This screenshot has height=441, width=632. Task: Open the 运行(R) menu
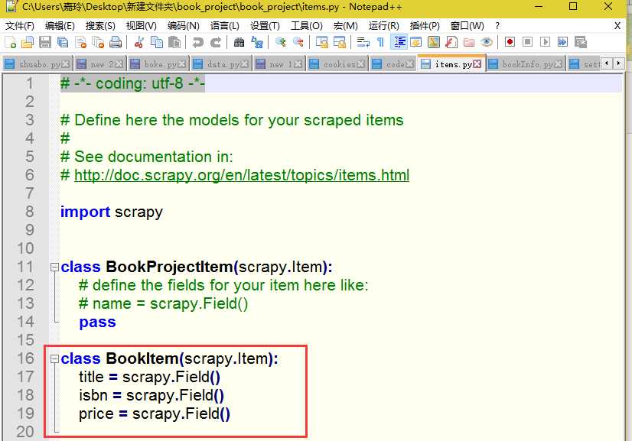pyautogui.click(x=384, y=26)
